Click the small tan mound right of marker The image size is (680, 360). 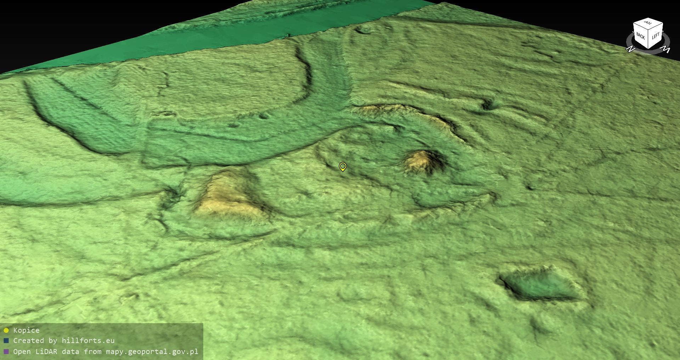(x=422, y=162)
